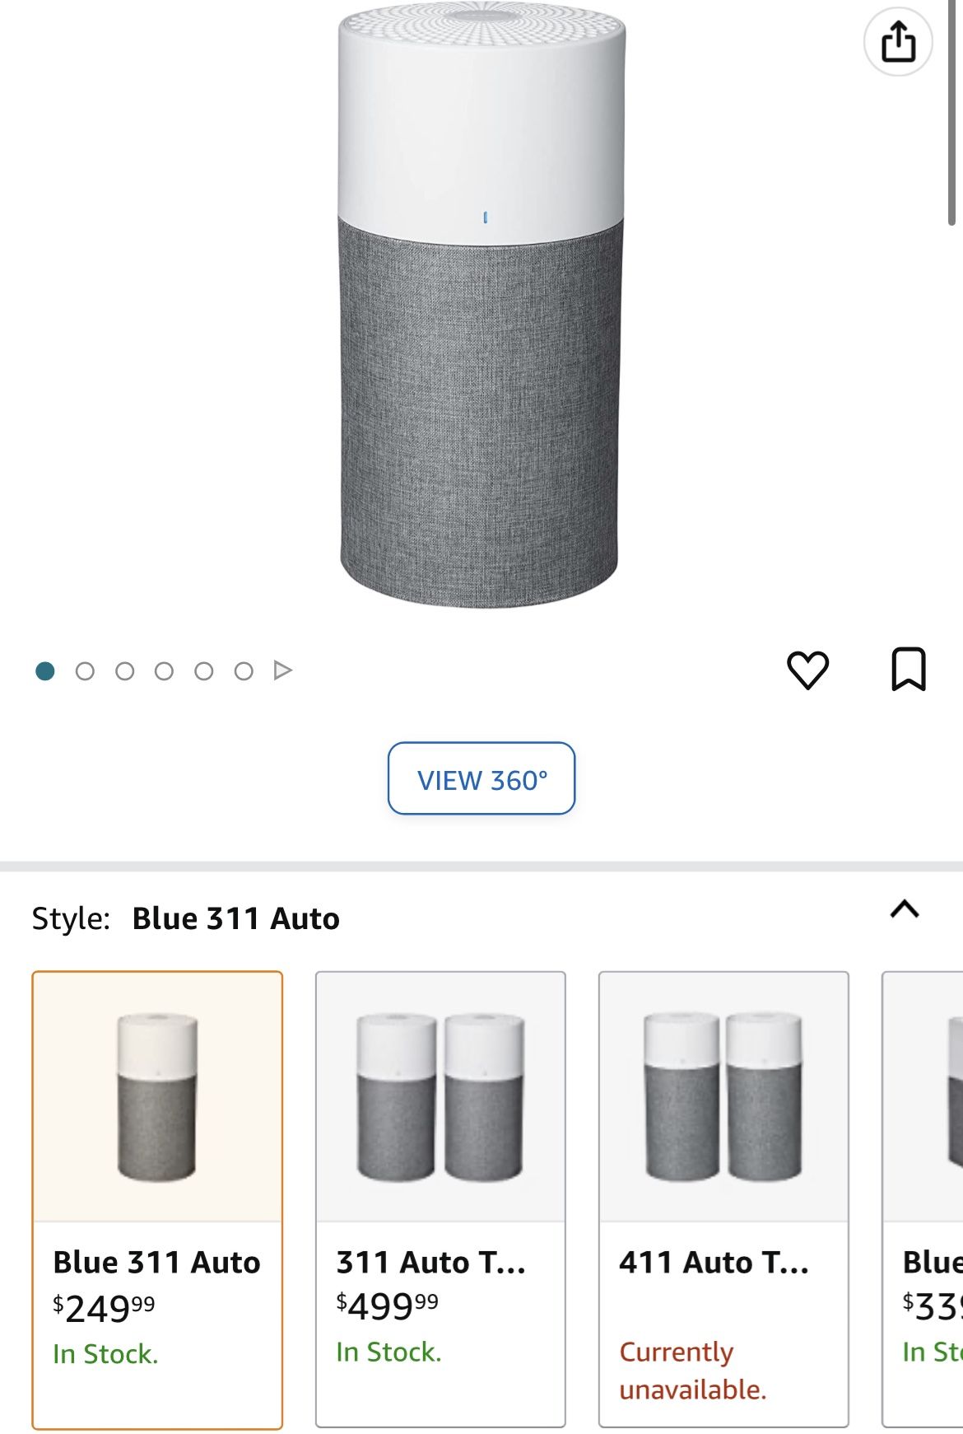Screen dimensions: 963x1434
Task: Click the $499.99 price on twin-pack
Action: (387, 1306)
